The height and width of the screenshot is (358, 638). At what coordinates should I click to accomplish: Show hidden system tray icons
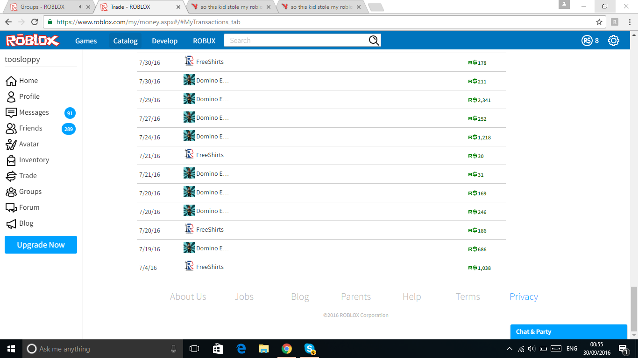tap(509, 349)
